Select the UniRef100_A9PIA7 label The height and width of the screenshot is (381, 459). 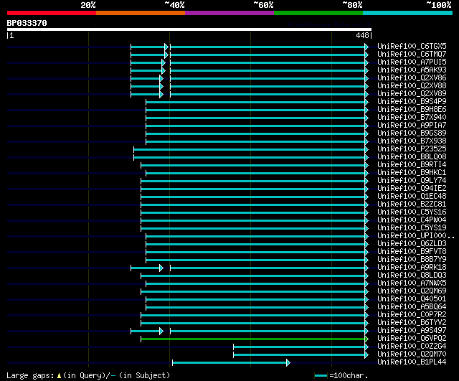click(412, 126)
